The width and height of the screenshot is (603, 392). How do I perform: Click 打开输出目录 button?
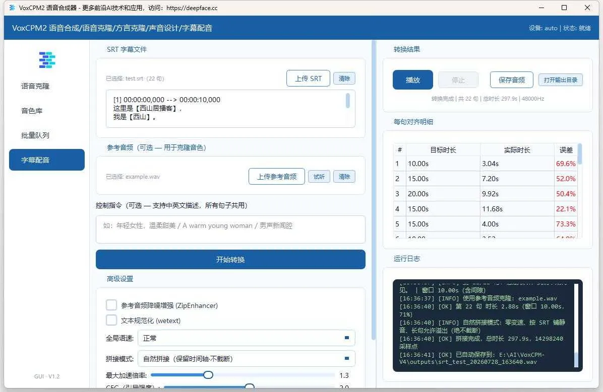560,80
